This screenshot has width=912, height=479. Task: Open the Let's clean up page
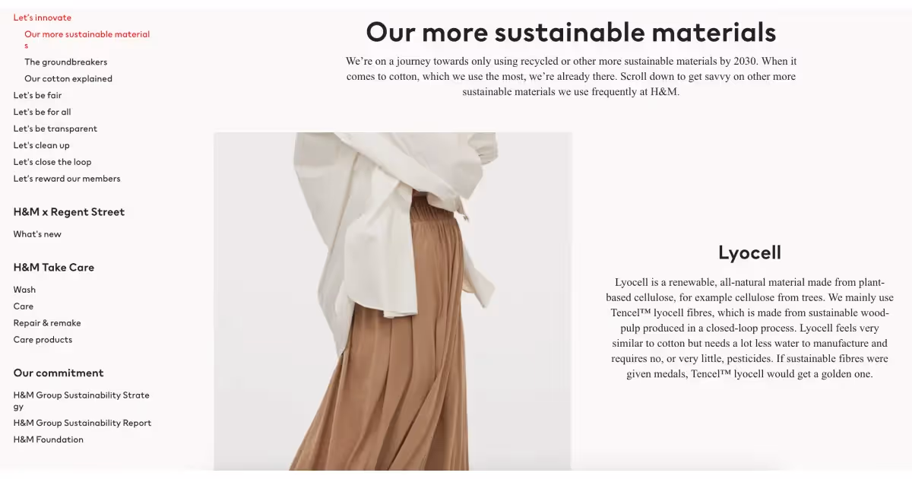click(41, 145)
